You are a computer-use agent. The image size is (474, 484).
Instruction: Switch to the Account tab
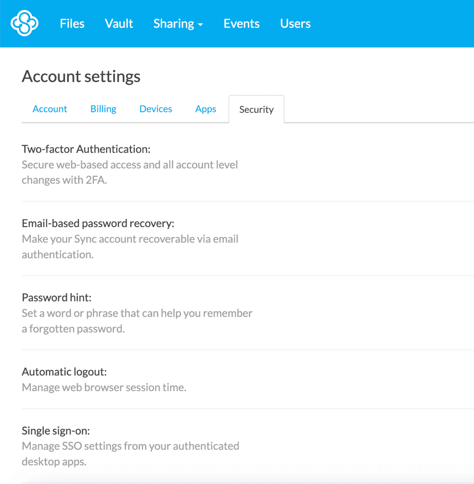point(49,109)
